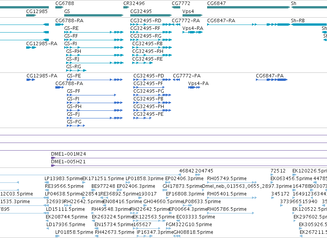327x238 pixels.
Task: Open the CG32495-RH transcript
Action: [152, 55]
